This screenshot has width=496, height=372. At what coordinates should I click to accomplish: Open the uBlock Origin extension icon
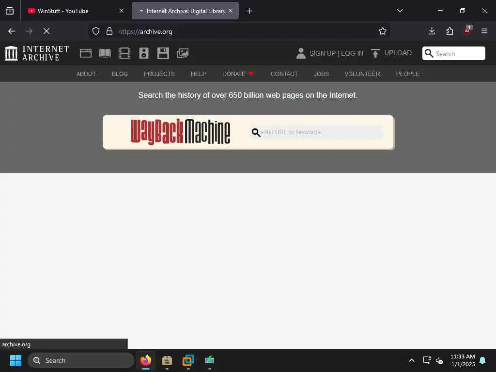coord(467,31)
